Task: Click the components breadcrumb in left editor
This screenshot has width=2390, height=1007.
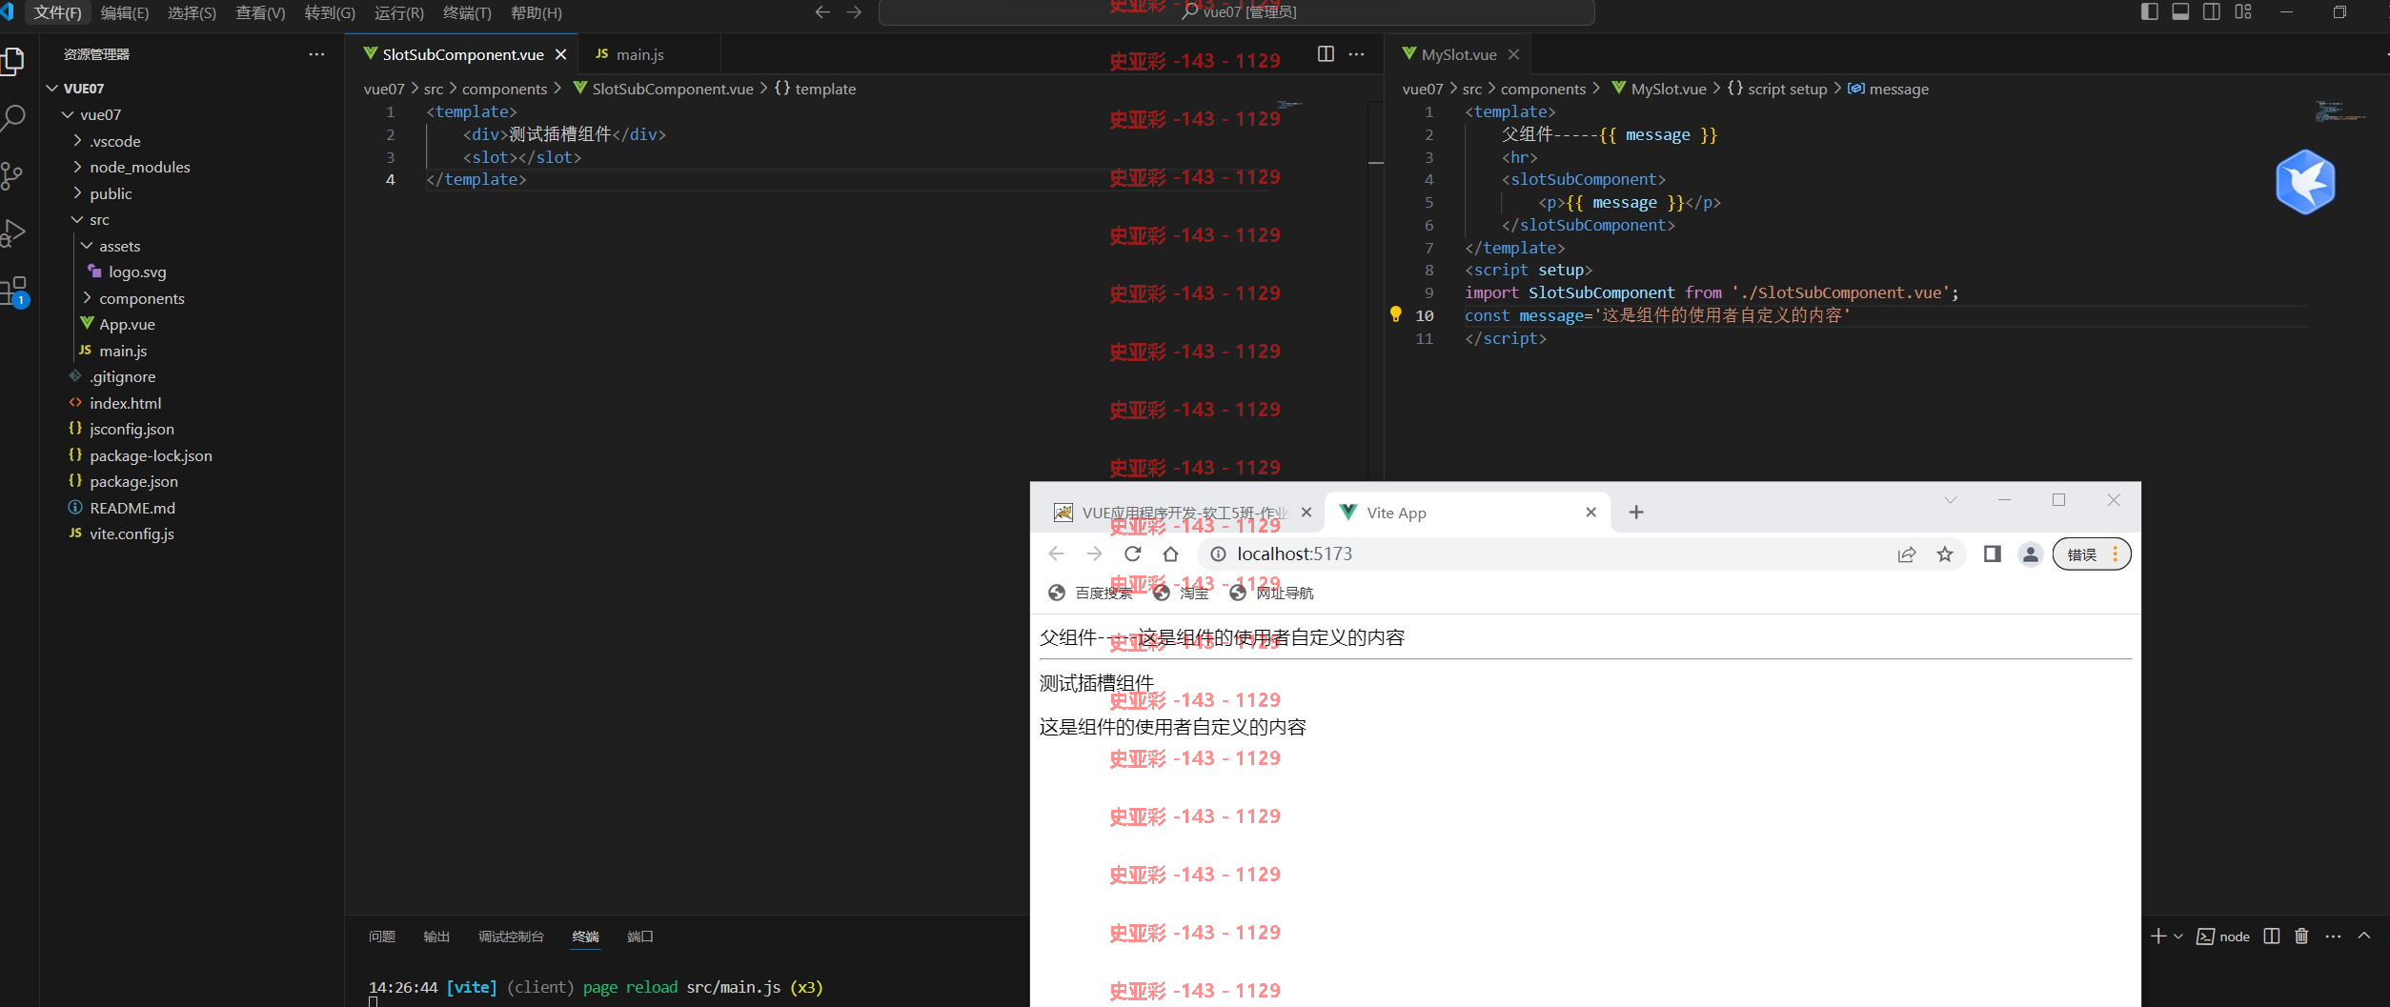Action: pyautogui.click(x=504, y=89)
